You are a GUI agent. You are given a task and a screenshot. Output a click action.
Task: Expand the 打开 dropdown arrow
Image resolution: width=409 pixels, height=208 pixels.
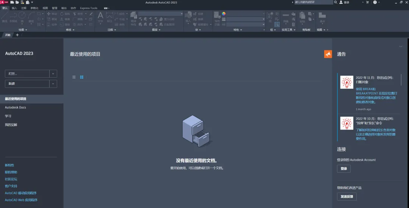tap(53, 74)
